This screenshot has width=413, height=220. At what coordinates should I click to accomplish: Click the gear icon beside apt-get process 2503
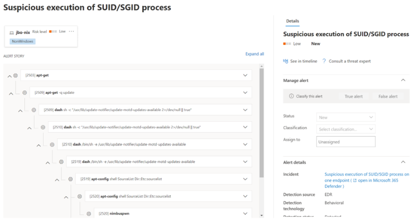[16, 75]
